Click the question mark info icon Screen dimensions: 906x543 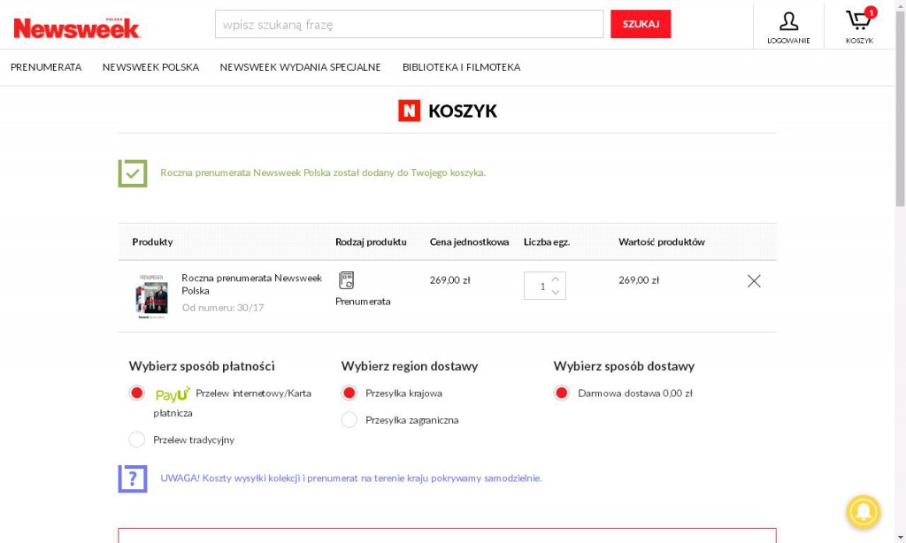[133, 478]
